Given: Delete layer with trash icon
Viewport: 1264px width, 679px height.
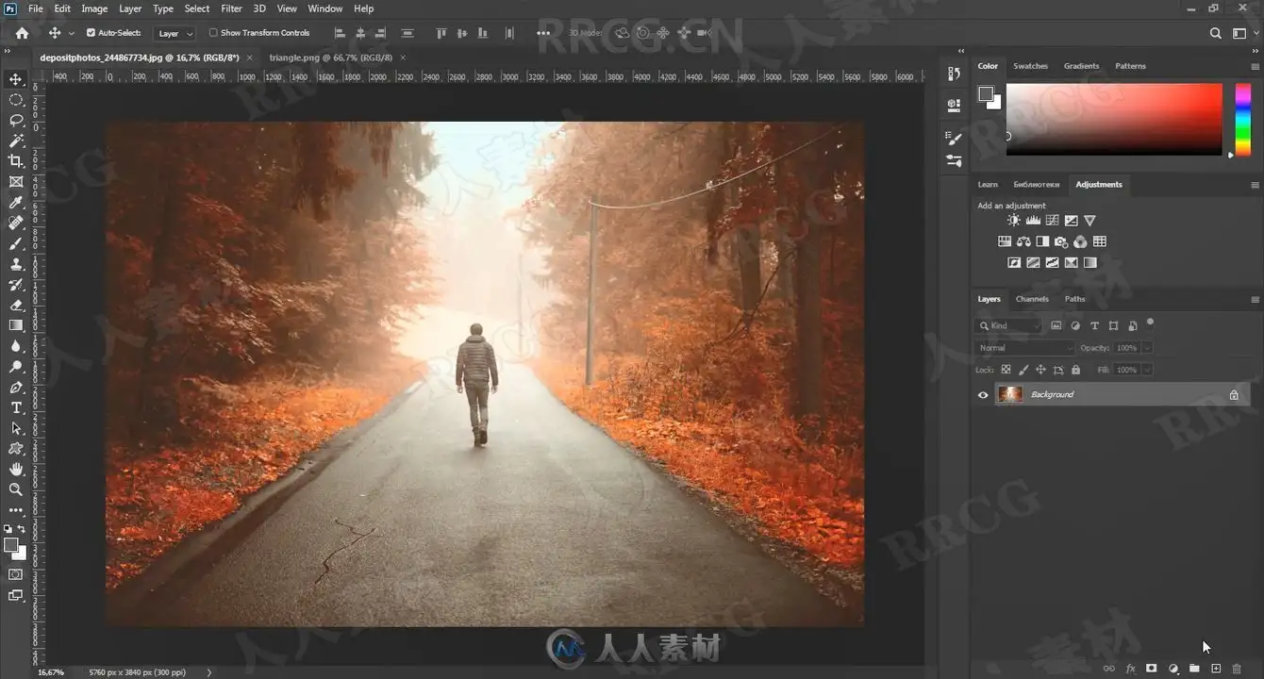Looking at the screenshot, I should tap(1237, 669).
